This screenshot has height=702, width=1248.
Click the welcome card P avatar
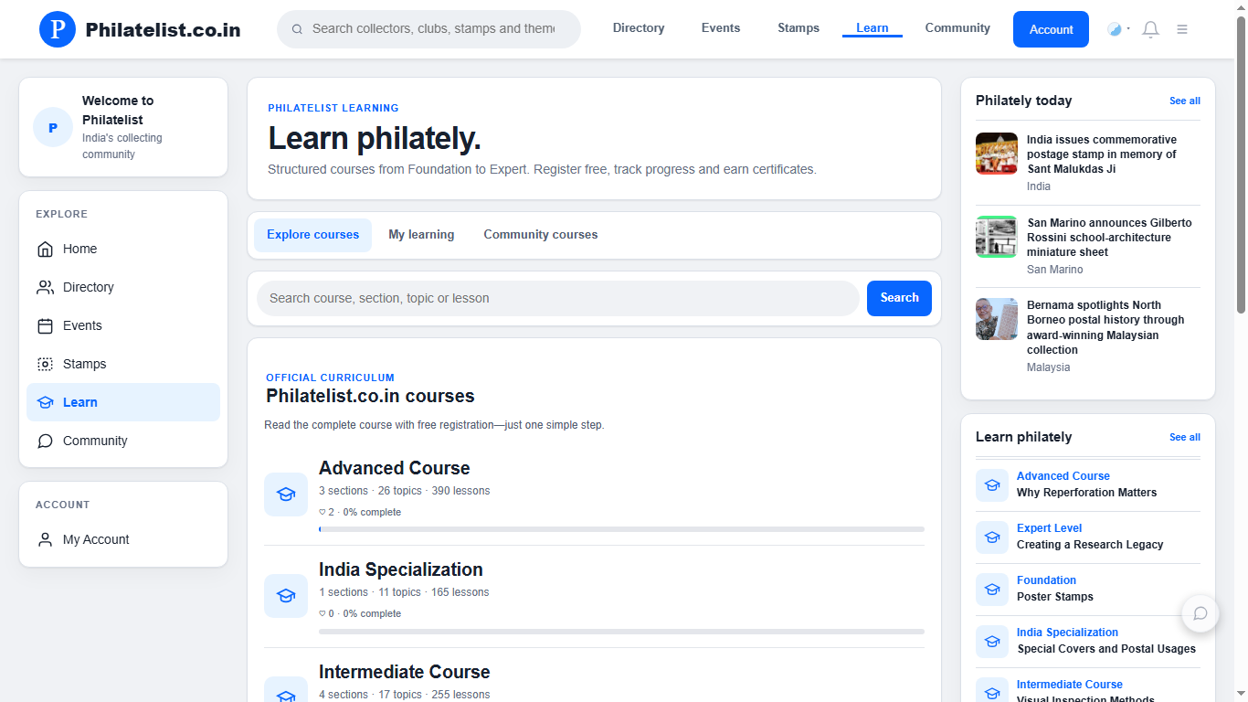pos(53,127)
